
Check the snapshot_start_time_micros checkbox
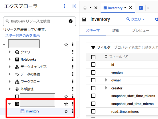tap(93, 96)
